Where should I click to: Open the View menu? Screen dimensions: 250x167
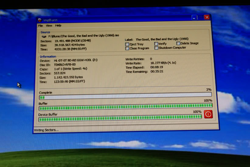pos(49,26)
